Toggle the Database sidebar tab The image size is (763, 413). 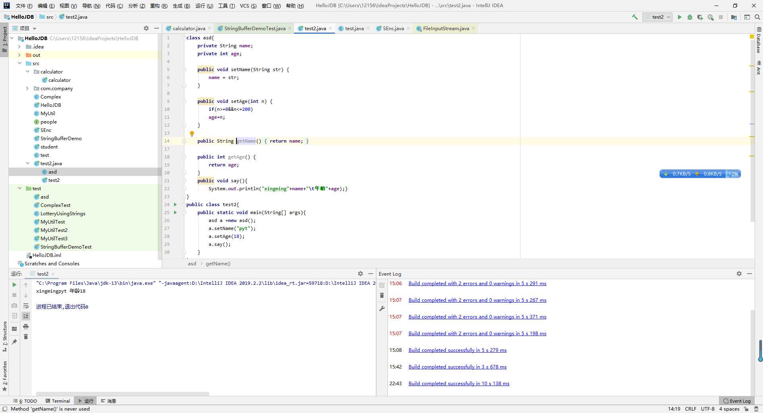(759, 40)
